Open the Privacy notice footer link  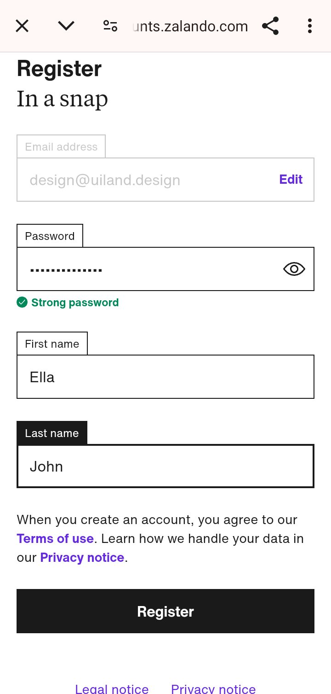(213, 689)
